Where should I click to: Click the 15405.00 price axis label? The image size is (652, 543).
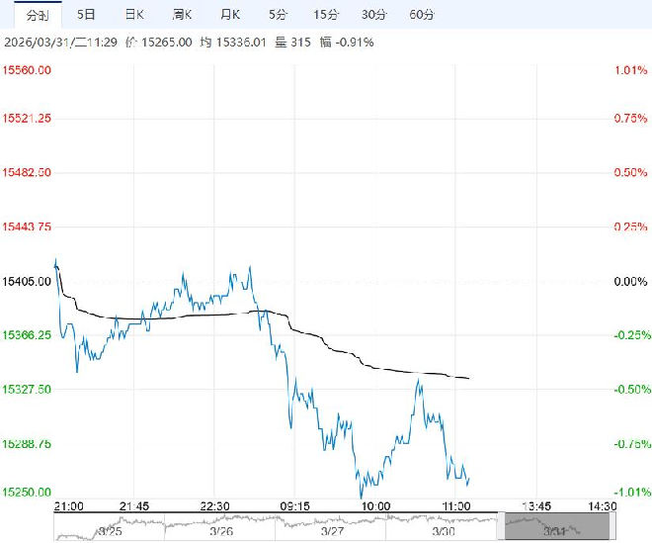click(30, 281)
